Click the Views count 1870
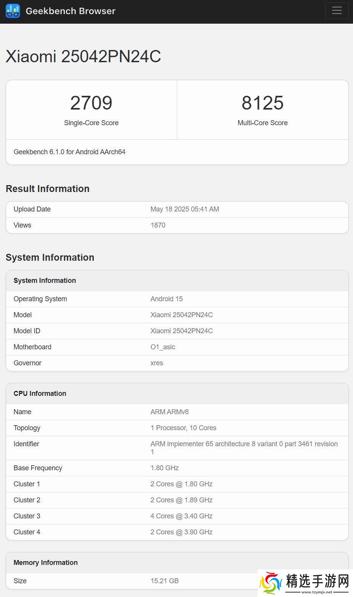 pos(158,225)
